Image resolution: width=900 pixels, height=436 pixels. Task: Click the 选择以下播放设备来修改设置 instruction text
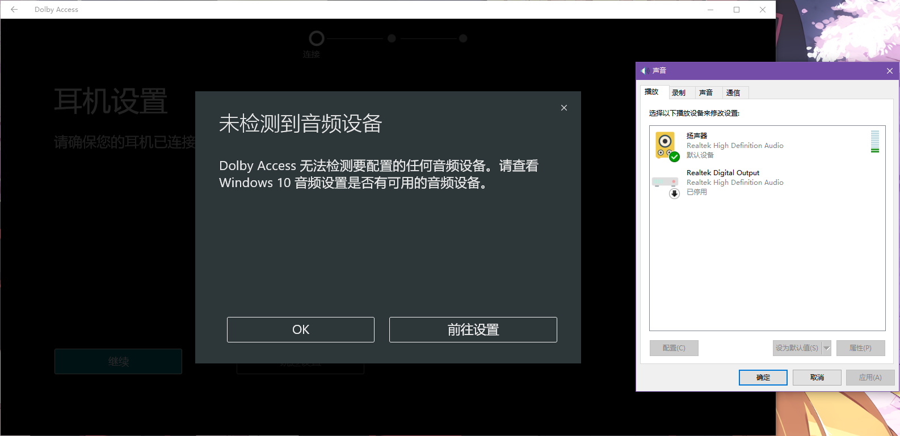pyautogui.click(x=695, y=113)
